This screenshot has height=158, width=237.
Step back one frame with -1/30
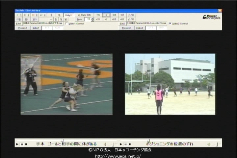point(131,15)
